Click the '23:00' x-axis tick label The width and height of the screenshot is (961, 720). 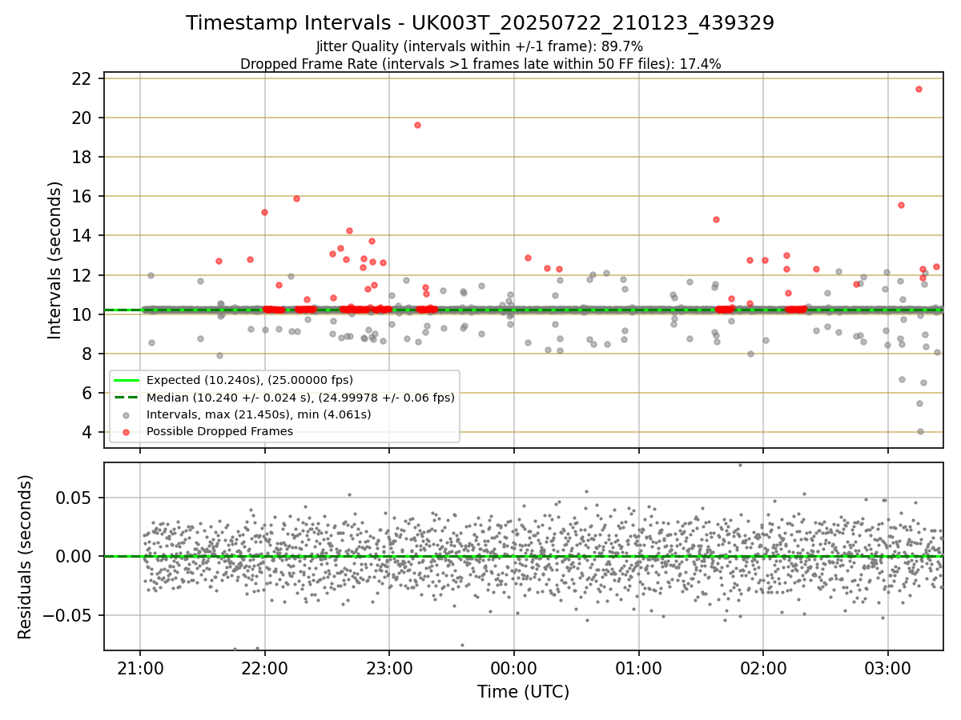(x=389, y=667)
